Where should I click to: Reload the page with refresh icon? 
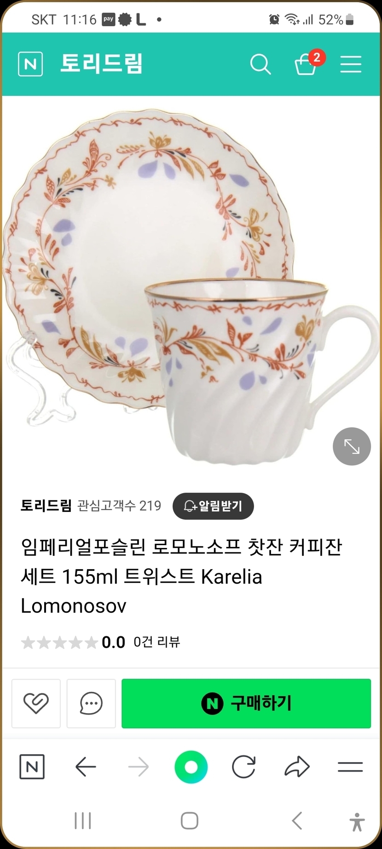(243, 767)
